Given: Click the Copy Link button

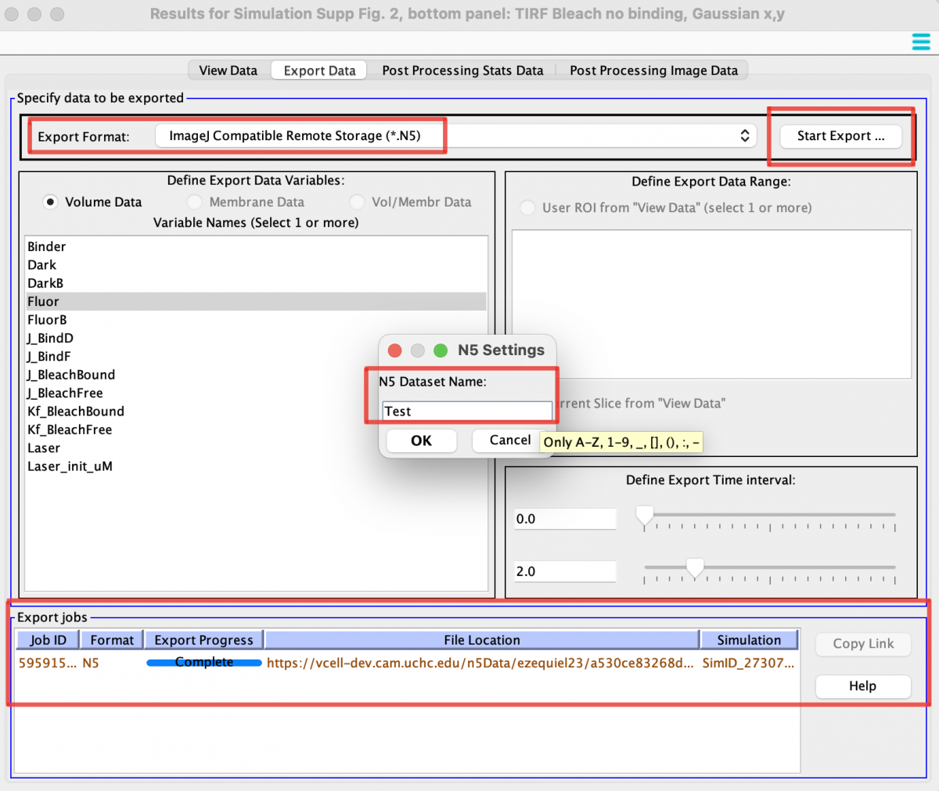Looking at the screenshot, I should (x=863, y=644).
